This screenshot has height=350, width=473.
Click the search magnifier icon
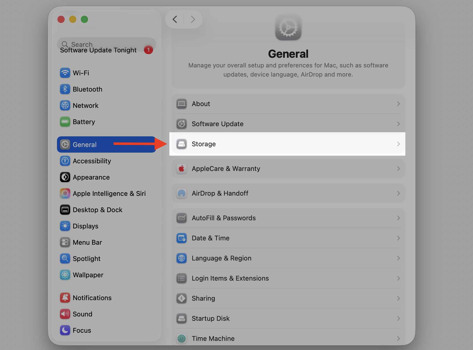pos(65,44)
